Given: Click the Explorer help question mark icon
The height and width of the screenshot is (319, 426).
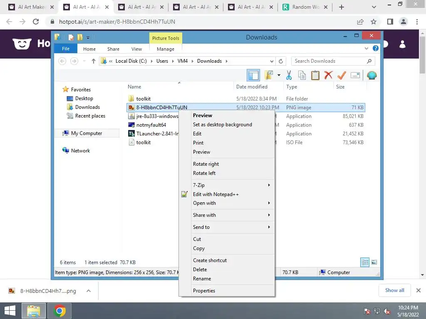Looking at the screenshot, I should 376,48.
